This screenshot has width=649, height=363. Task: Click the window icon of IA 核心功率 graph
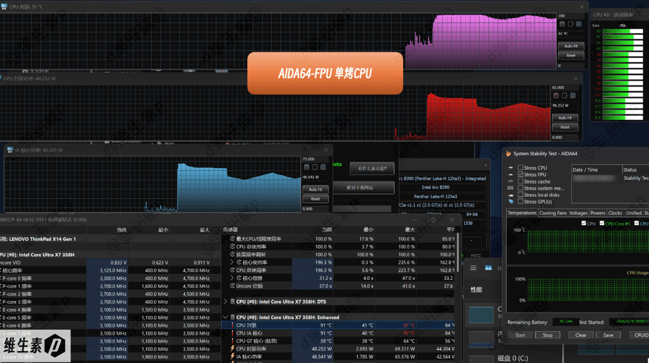coord(11,150)
